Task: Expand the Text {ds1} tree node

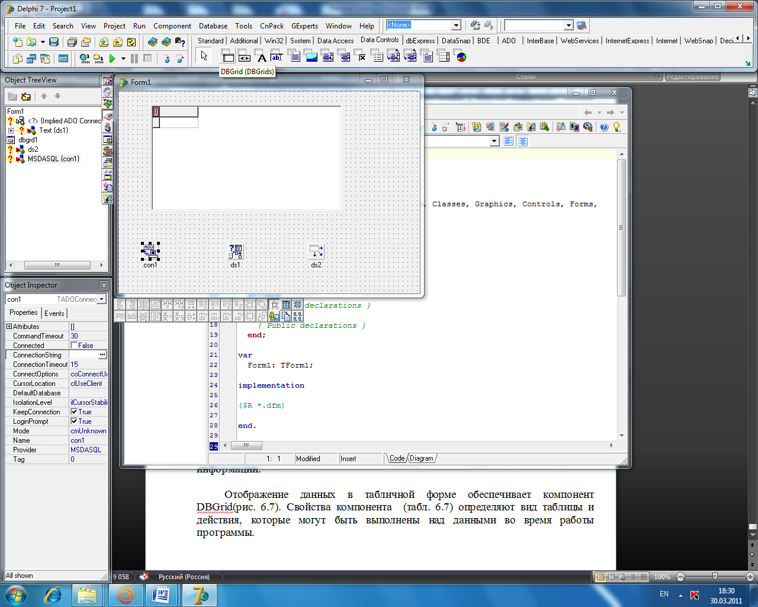Action: tap(11, 130)
